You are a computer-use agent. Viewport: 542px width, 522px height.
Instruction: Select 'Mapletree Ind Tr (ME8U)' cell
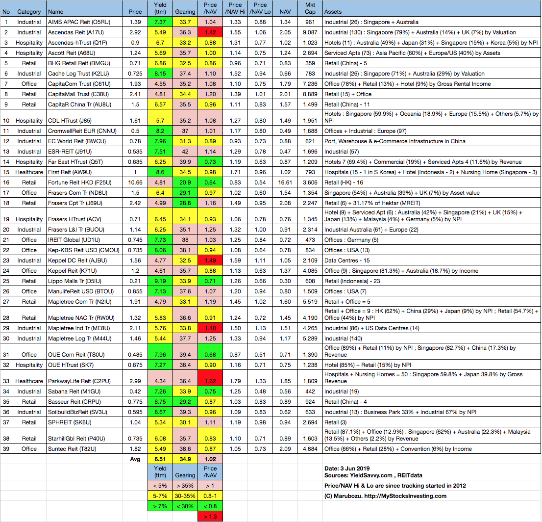point(84,328)
